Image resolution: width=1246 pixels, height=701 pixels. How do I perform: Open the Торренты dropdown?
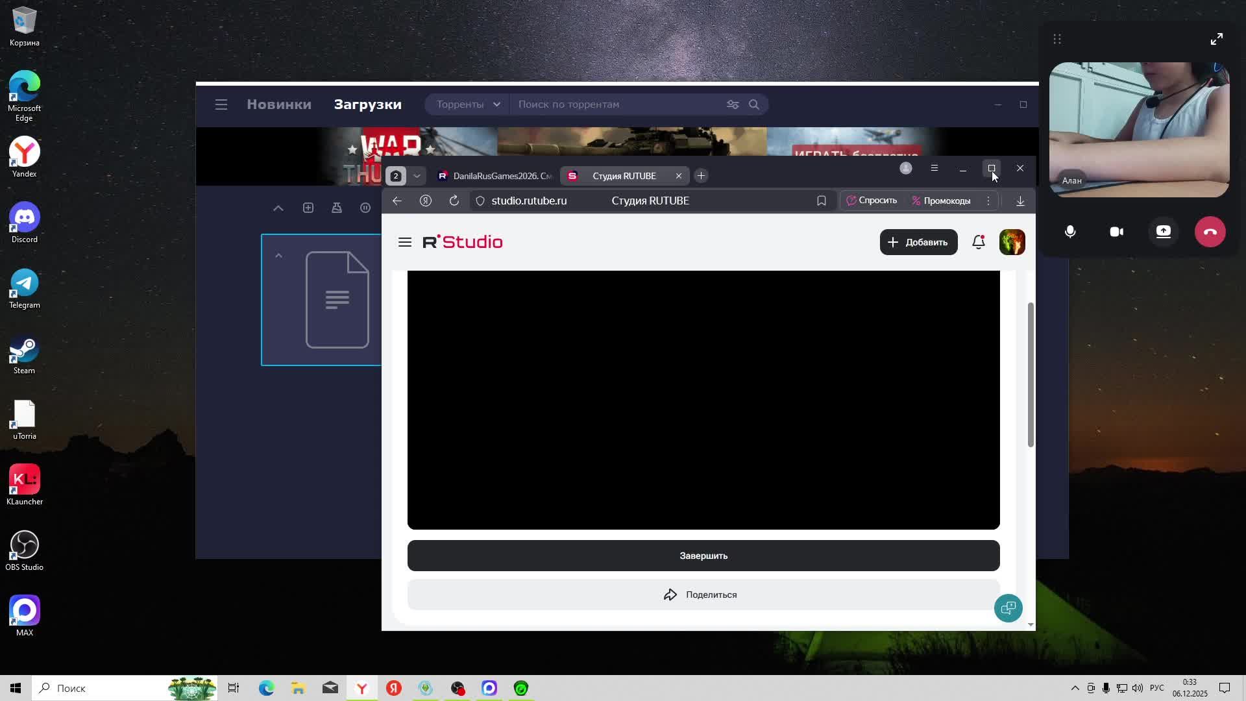[467, 105]
